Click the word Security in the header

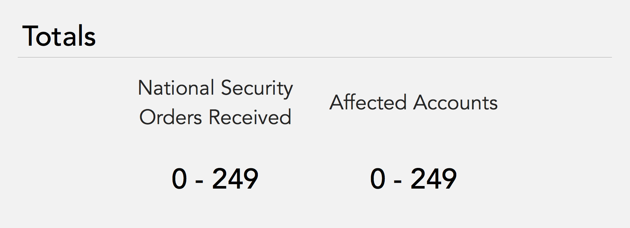click(257, 89)
